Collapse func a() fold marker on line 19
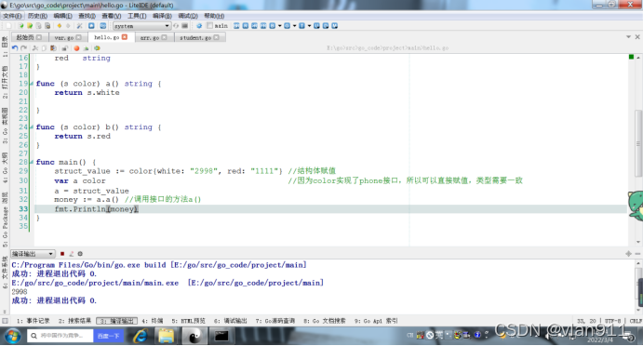 32,84
